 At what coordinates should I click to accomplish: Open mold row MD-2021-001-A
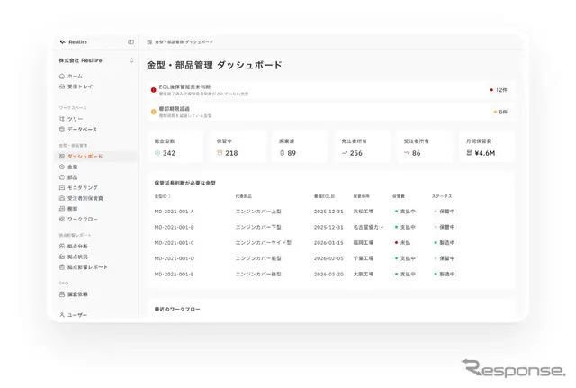[330, 212]
